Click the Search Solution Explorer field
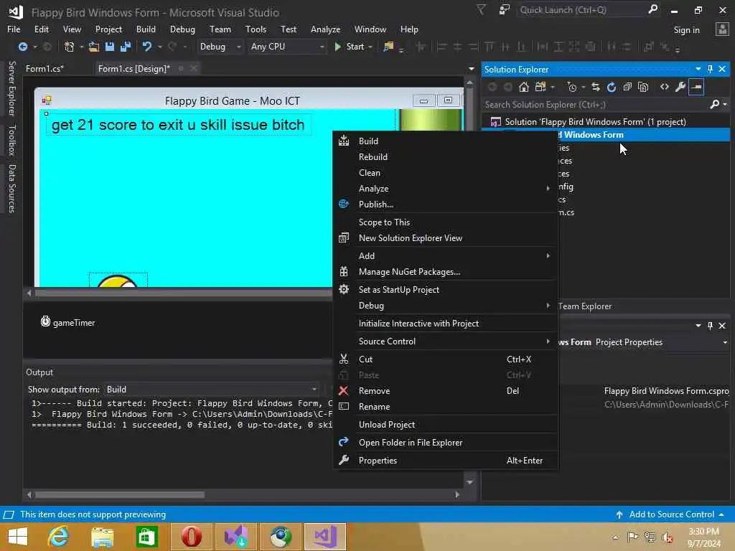Screen dimensions: 735x551 tap(595, 105)
